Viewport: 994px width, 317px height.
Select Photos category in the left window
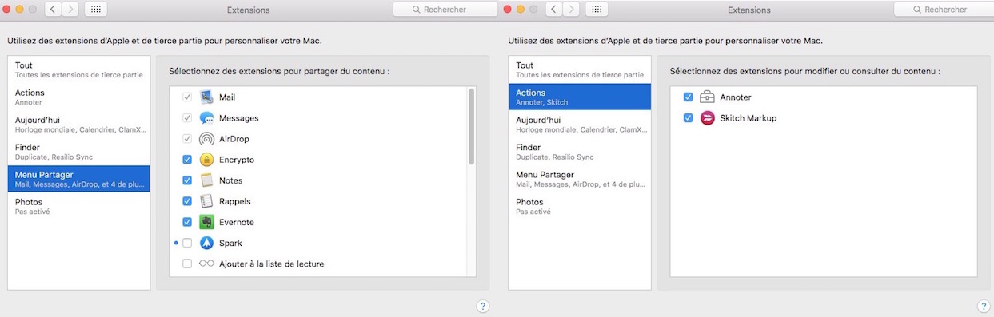coord(79,206)
